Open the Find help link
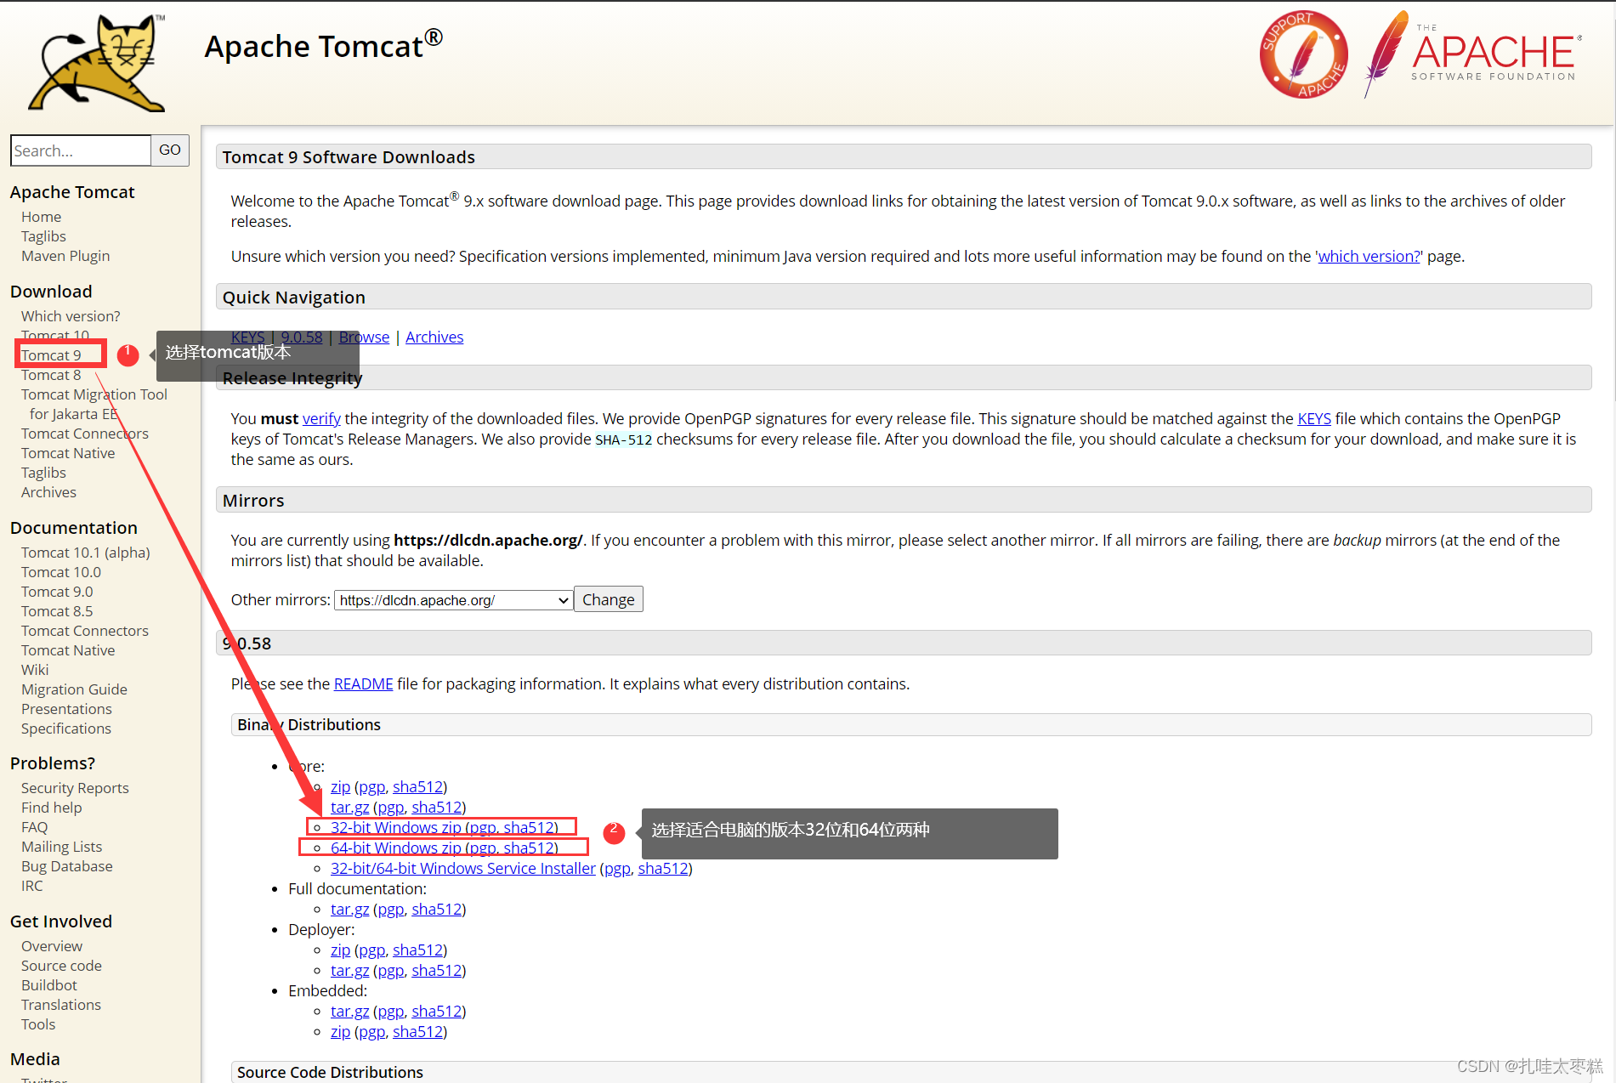The height and width of the screenshot is (1083, 1616). click(x=52, y=808)
